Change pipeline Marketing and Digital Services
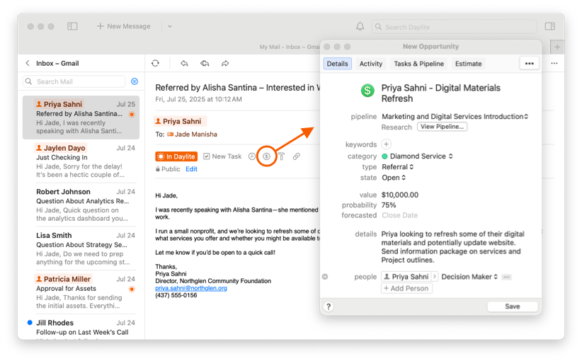The image size is (582, 361). [455, 117]
